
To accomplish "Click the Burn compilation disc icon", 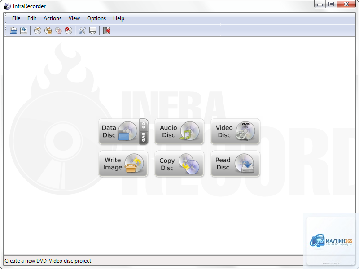I will 38,30.
